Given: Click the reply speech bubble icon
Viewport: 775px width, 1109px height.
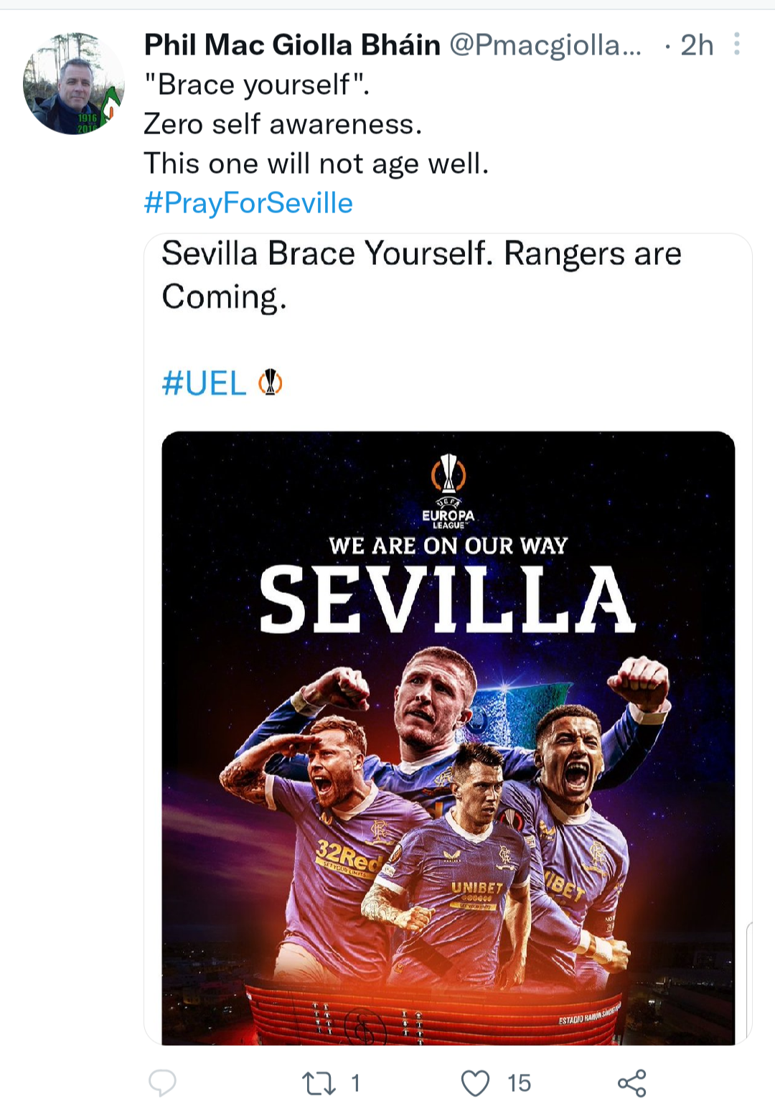Looking at the screenshot, I should (x=162, y=1082).
